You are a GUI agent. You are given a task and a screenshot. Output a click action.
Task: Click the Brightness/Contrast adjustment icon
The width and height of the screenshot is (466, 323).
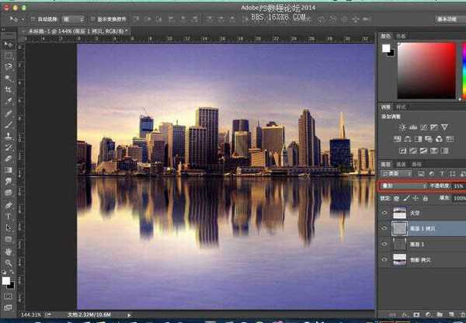[x=402, y=126]
